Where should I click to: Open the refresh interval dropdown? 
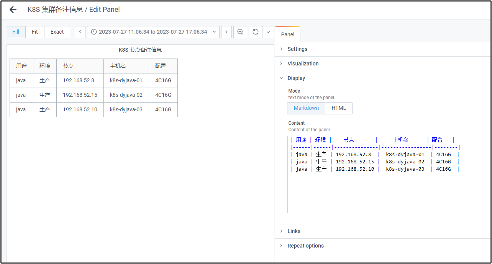[268, 32]
